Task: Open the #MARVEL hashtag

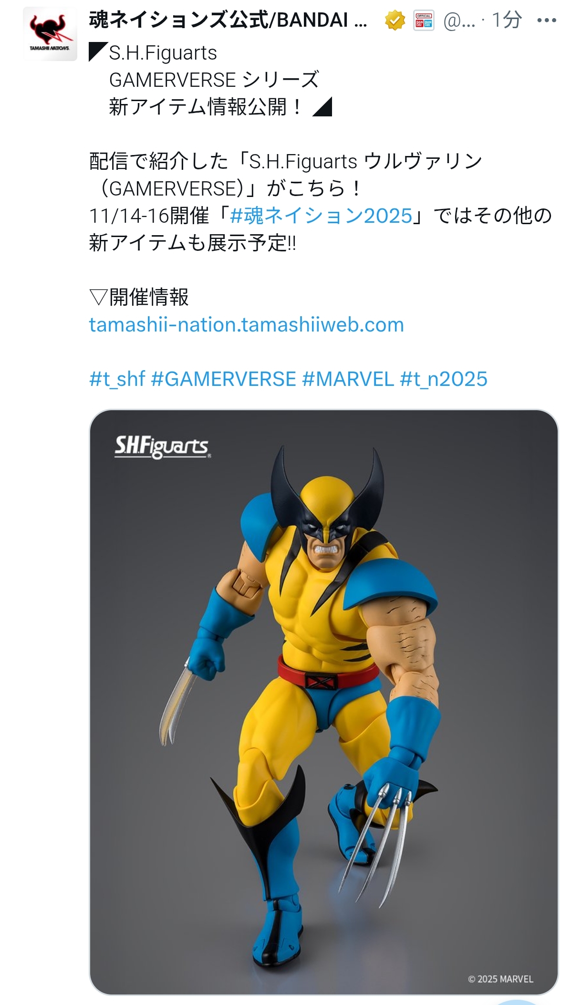Action: tap(348, 380)
